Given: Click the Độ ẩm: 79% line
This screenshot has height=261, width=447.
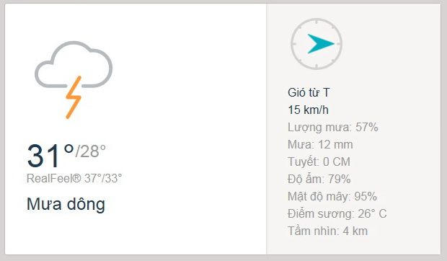Looking at the screenshot, I should 319,180.
